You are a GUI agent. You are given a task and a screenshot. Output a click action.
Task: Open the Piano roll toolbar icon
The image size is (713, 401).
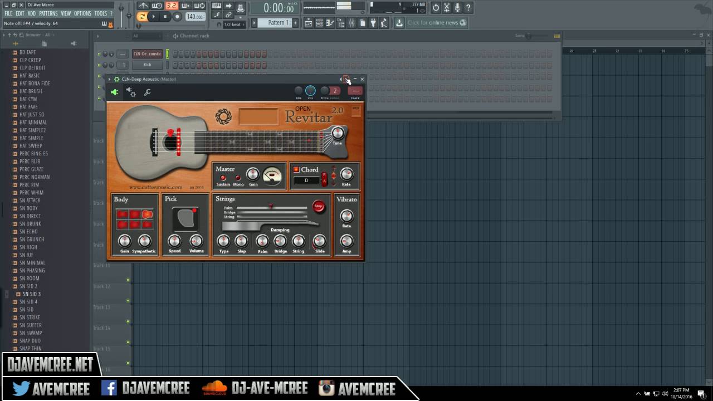[x=330, y=23]
